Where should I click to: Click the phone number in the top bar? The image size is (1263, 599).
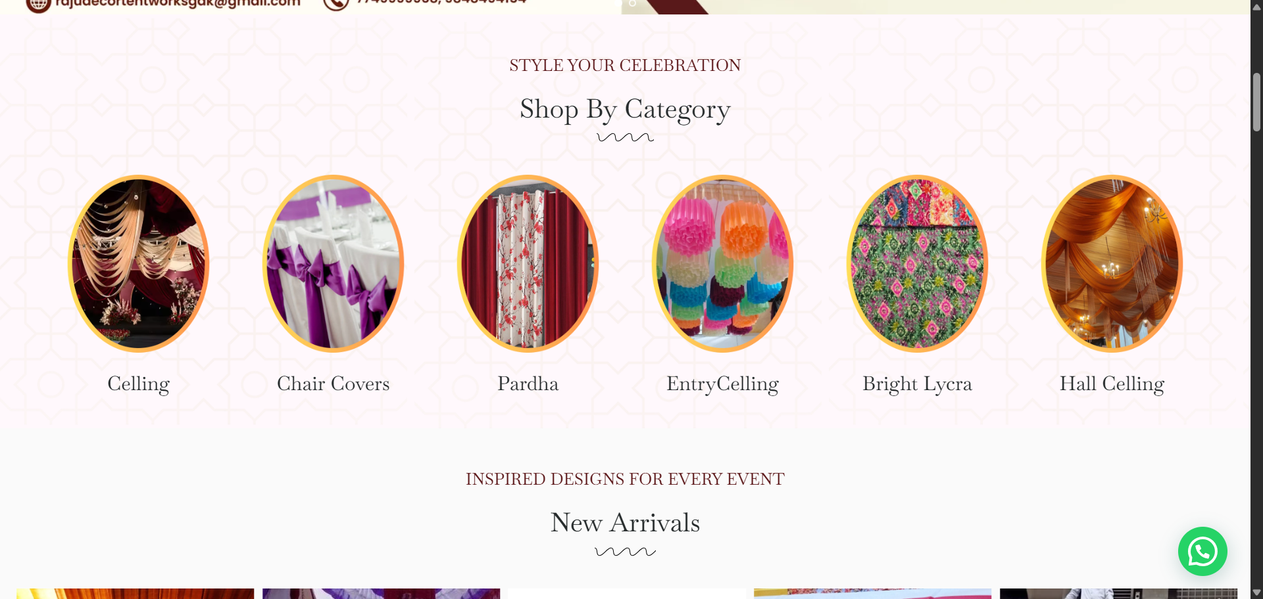pos(441,3)
